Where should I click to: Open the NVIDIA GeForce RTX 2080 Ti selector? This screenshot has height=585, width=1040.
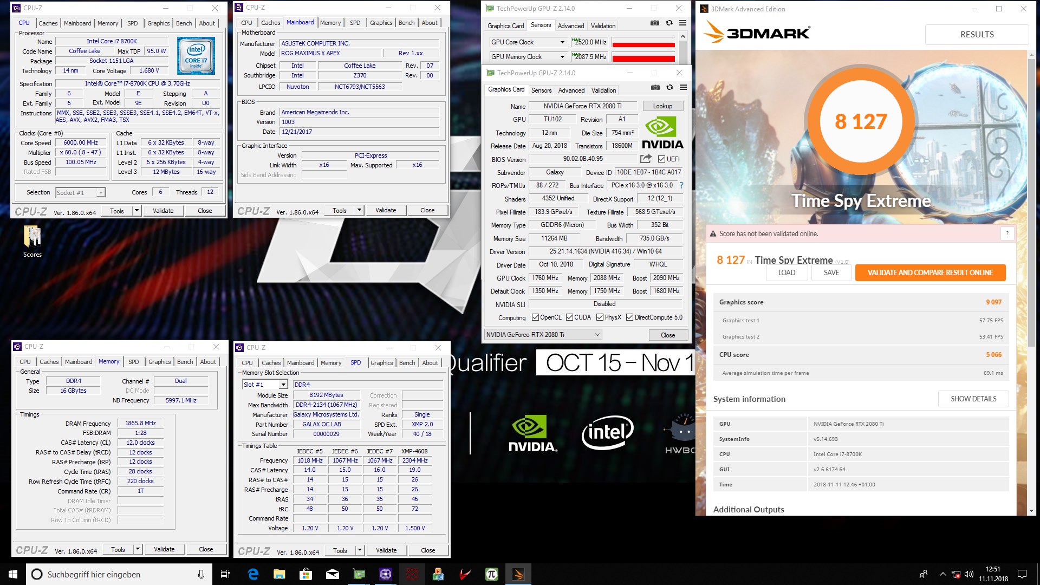point(543,335)
